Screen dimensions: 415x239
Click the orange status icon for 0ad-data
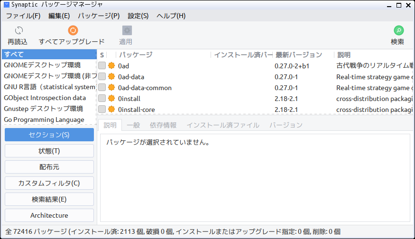tap(111, 77)
